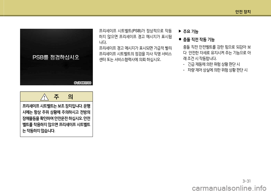Click the '안전 장치' page header text
The image size is (271, 193).
point(243,12)
